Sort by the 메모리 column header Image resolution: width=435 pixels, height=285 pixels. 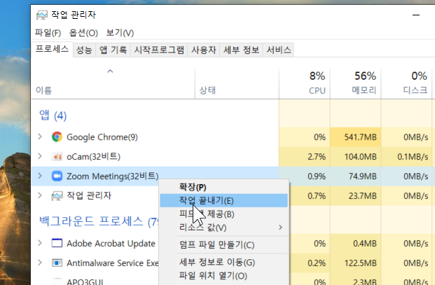pos(364,90)
